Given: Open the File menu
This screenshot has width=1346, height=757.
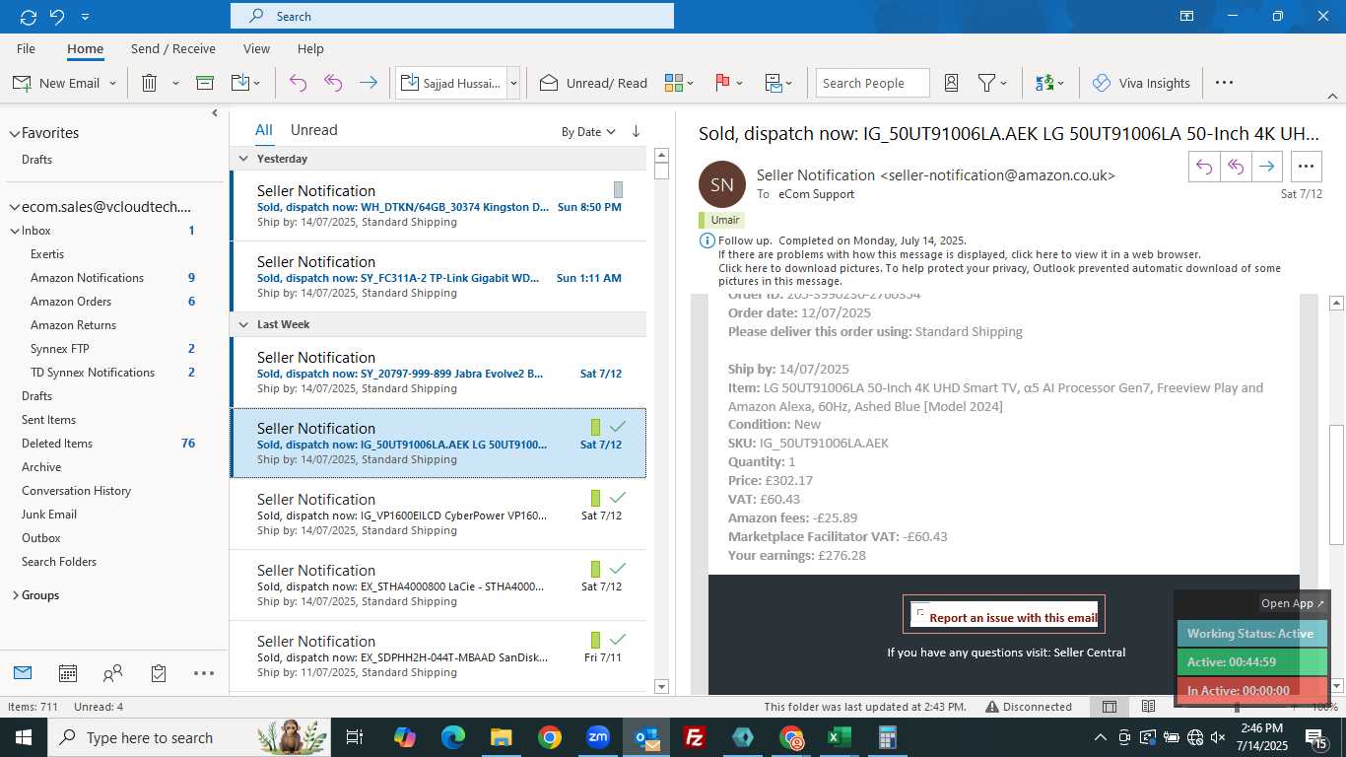Looking at the screenshot, I should click(26, 48).
